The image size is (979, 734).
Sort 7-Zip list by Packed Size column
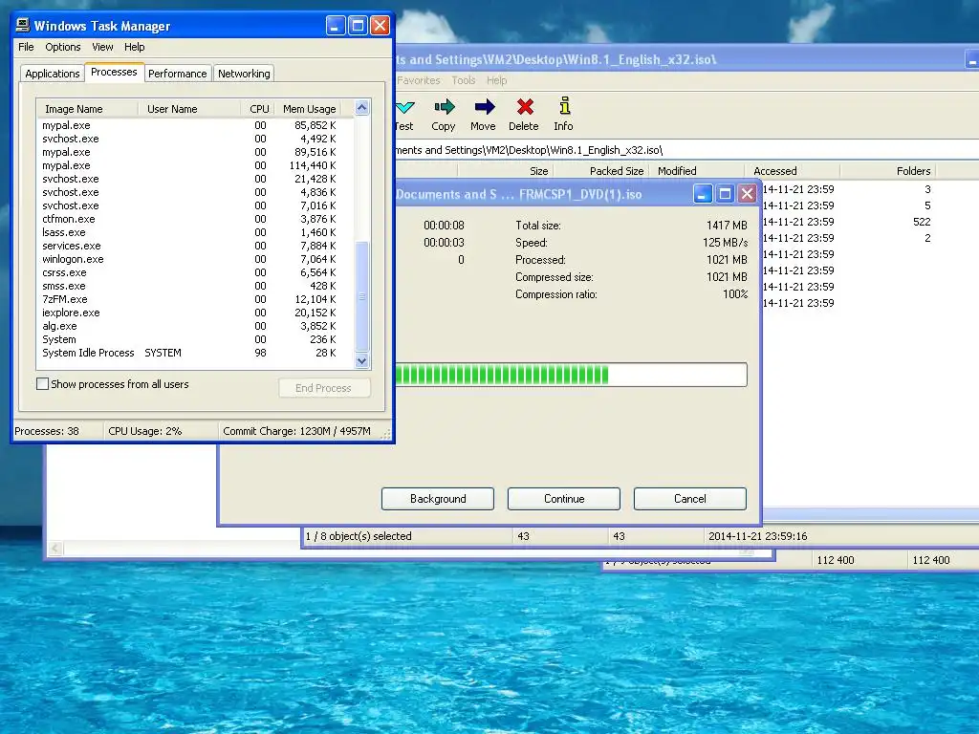[601, 171]
